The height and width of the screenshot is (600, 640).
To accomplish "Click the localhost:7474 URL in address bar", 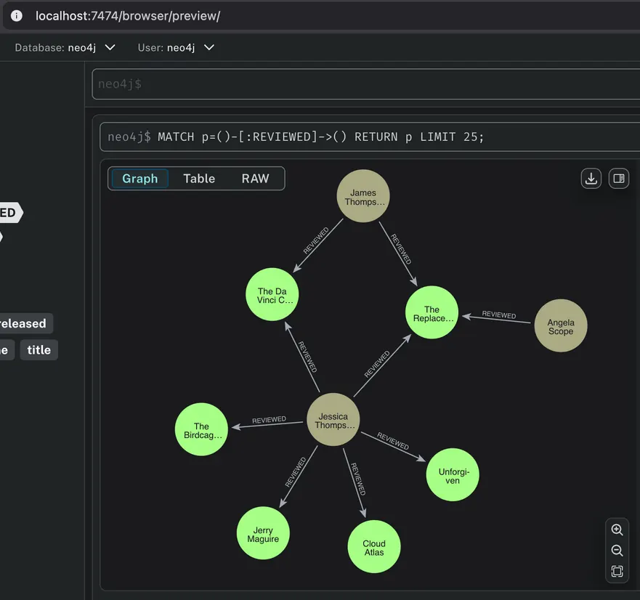I will (x=128, y=16).
